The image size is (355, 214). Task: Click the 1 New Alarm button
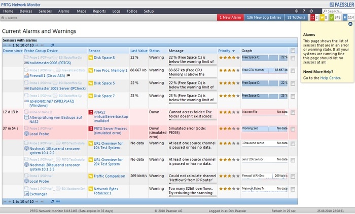230,17
